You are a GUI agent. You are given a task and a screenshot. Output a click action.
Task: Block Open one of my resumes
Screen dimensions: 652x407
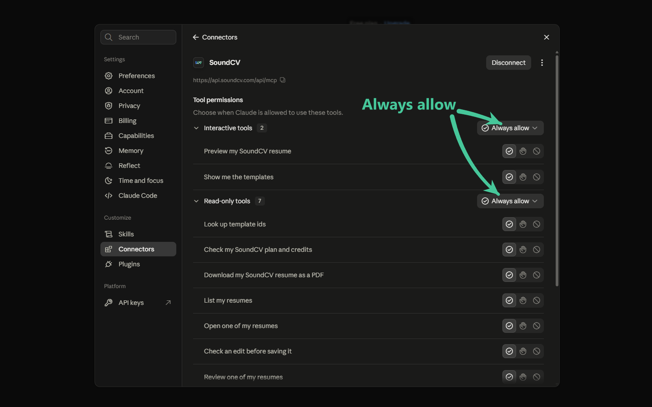click(x=537, y=326)
